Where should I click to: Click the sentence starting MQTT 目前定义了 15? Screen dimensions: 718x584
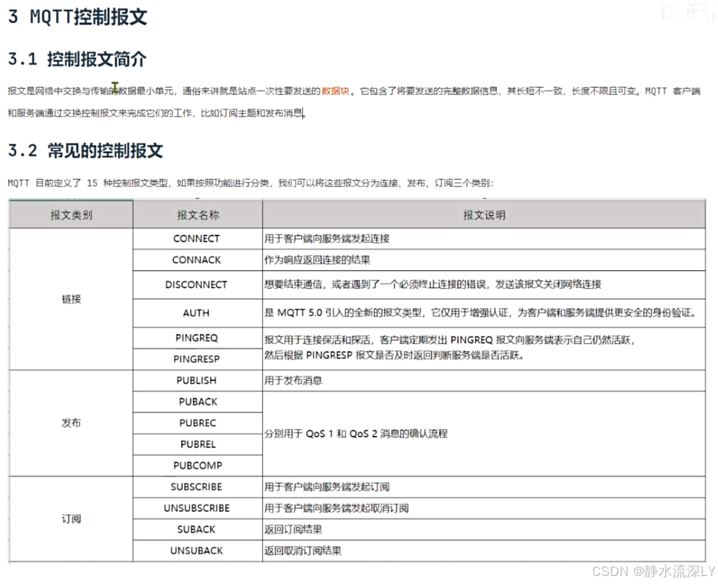(251, 183)
